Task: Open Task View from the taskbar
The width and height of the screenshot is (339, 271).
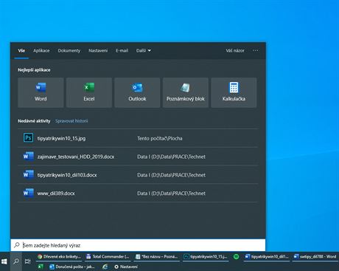Action: 27,261
